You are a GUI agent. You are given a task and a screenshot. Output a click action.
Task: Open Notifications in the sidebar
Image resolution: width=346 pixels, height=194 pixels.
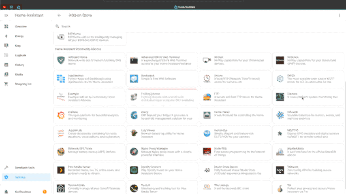[26, 192]
